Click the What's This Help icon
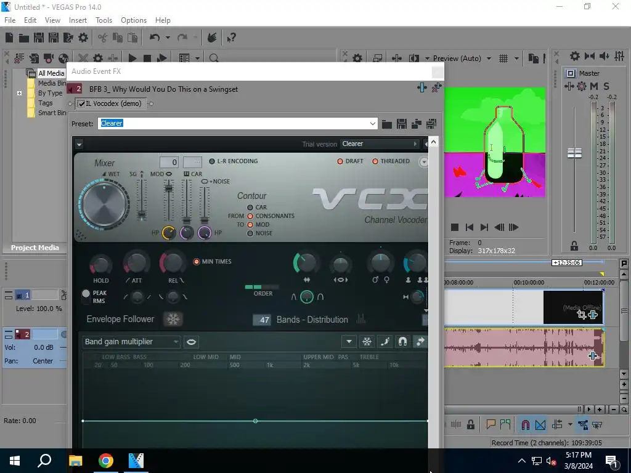 [x=231, y=38]
